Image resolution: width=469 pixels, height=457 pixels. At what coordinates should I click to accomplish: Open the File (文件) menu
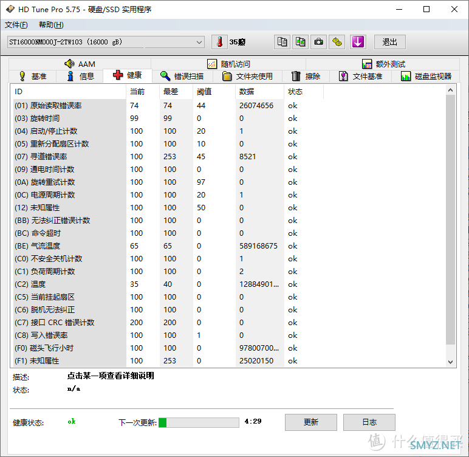click(x=16, y=25)
